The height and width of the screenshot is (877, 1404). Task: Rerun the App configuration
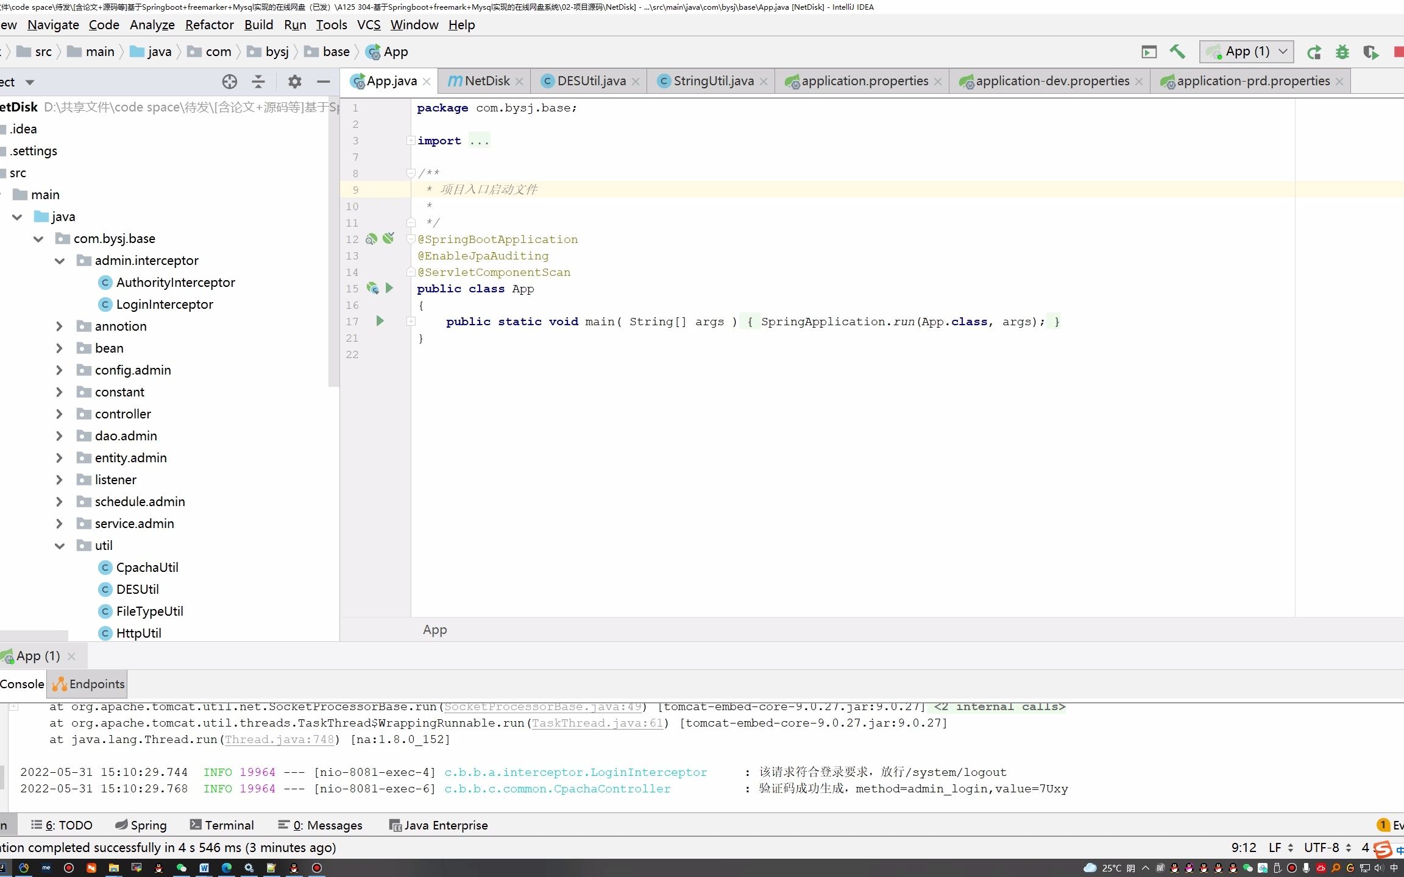(x=1314, y=52)
